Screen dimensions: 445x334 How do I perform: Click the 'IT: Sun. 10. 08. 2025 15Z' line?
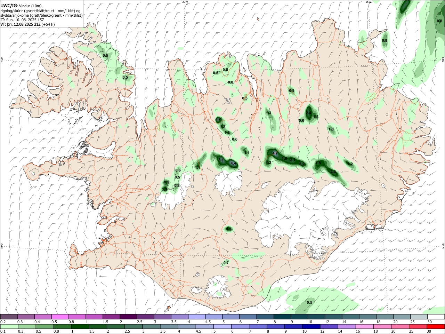click(22, 20)
